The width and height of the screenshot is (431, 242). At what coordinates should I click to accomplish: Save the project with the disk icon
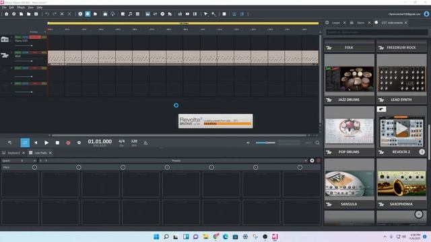[36, 14]
